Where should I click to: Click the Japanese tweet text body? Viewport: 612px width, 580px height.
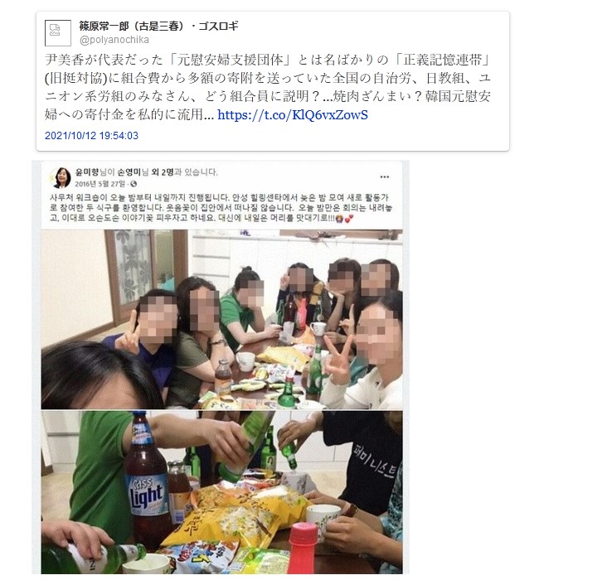click(x=267, y=87)
